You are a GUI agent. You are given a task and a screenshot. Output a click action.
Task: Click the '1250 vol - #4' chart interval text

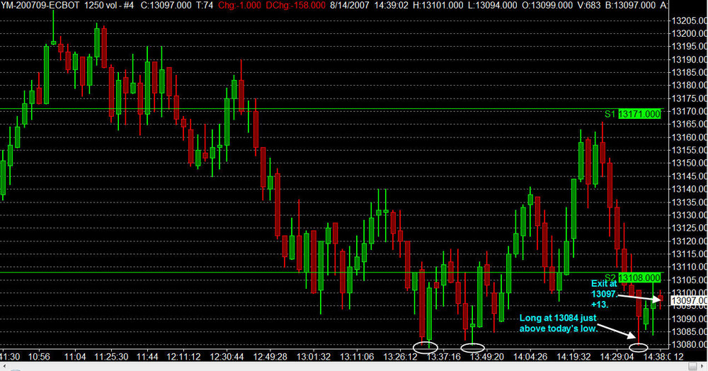pos(109,6)
